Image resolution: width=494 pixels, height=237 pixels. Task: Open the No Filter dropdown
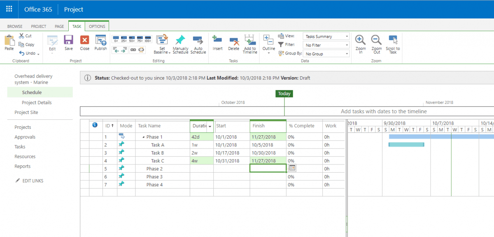(326, 45)
